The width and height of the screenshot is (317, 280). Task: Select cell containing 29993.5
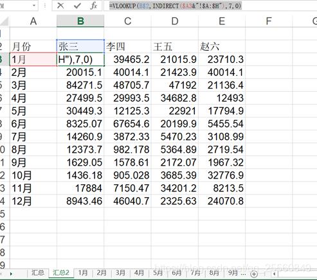point(128,98)
